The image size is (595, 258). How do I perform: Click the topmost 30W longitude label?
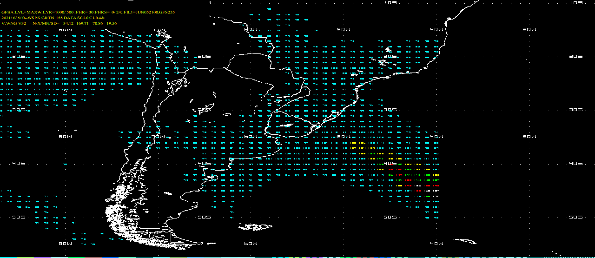(x=529, y=30)
